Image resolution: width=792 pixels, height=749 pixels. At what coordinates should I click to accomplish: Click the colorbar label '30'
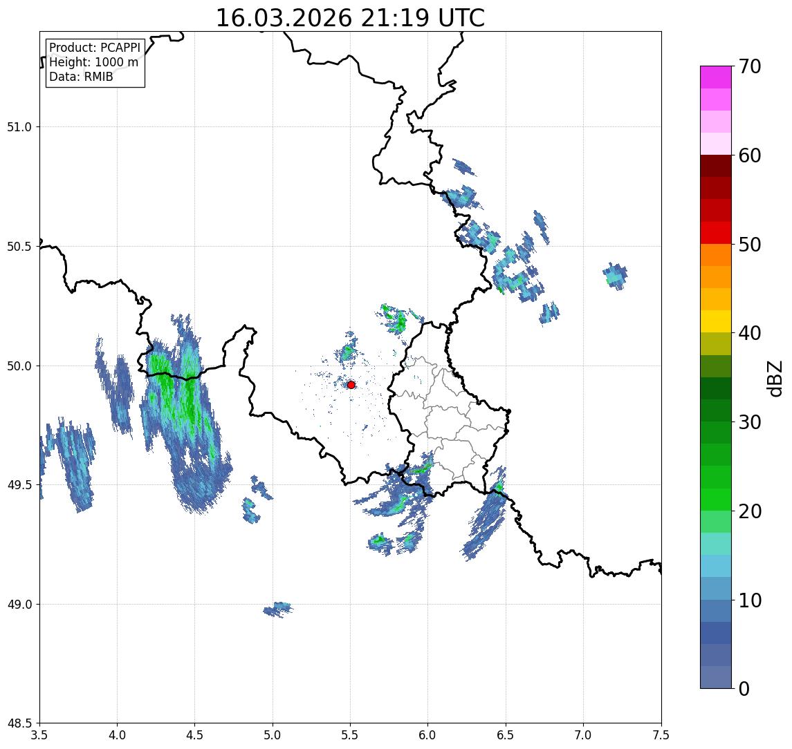[x=750, y=422]
